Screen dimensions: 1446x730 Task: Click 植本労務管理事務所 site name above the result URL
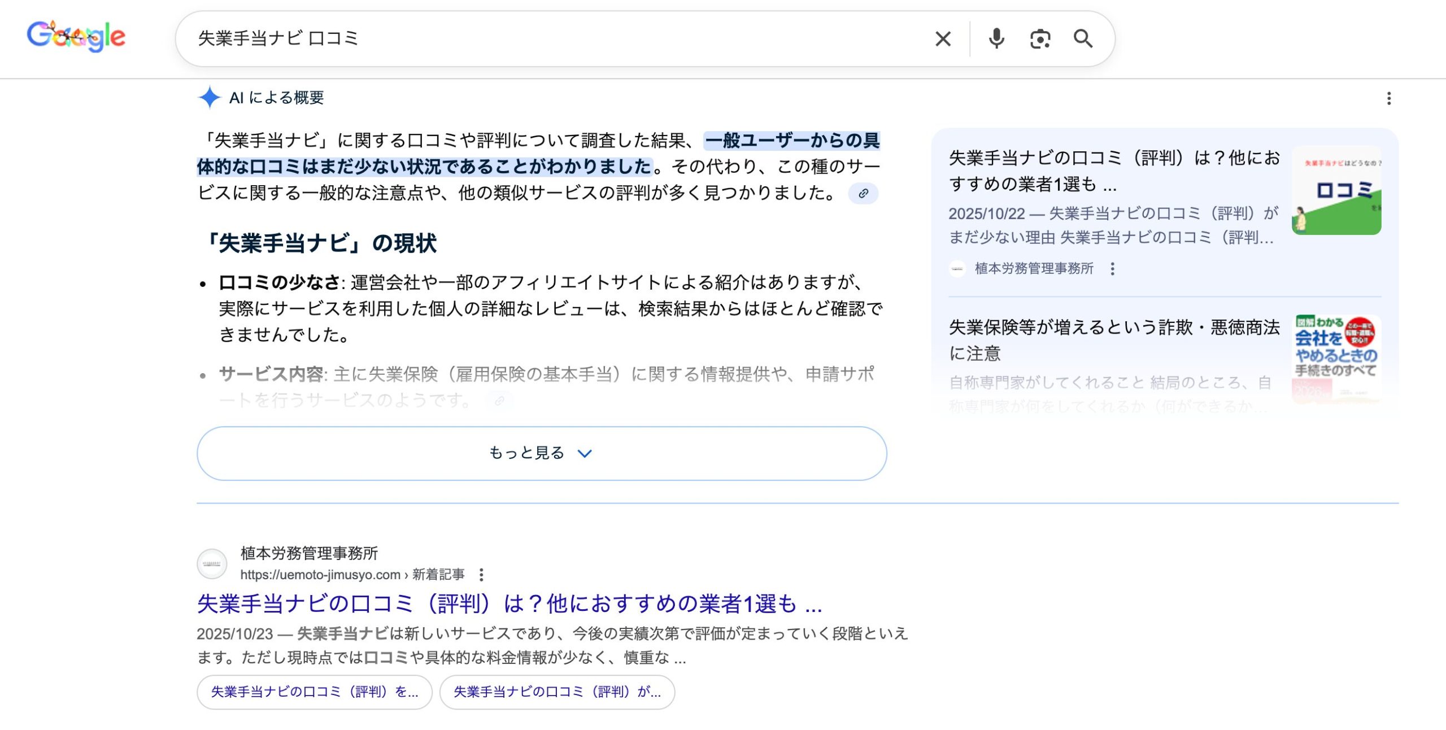pos(309,553)
